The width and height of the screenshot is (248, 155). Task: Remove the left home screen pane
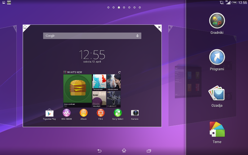click(x=15, y=28)
